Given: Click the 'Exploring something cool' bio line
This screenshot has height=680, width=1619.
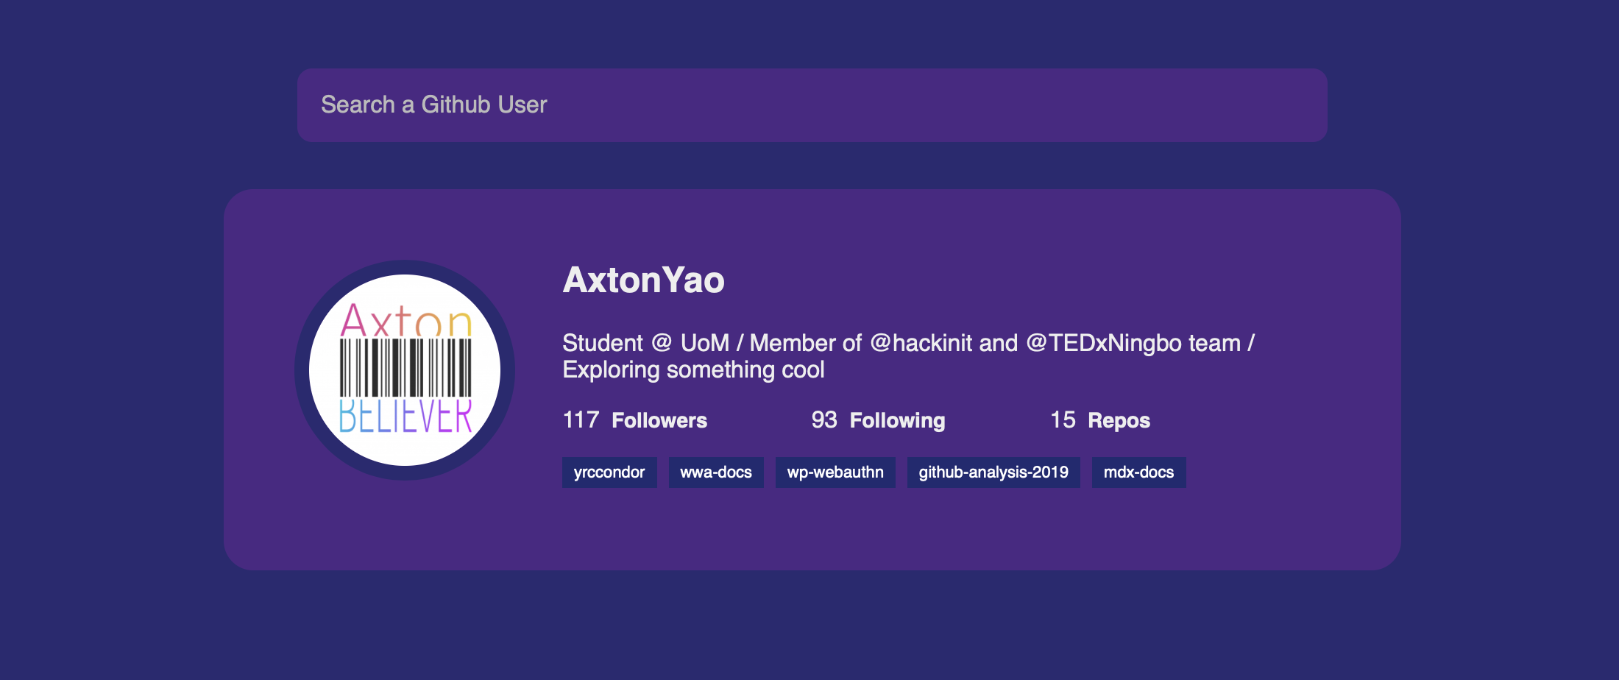Looking at the screenshot, I should tap(693, 370).
